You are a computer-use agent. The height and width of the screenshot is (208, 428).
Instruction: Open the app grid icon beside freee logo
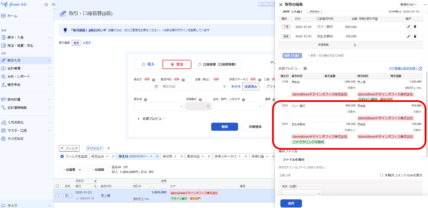[46, 5]
